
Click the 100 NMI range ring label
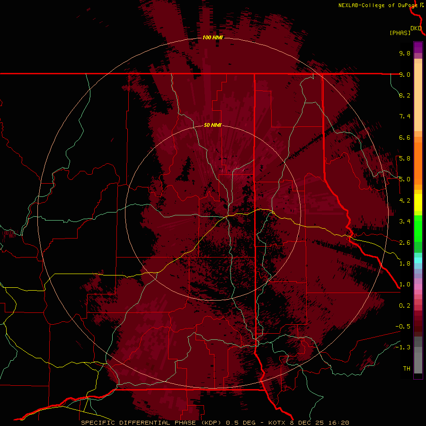pos(213,37)
